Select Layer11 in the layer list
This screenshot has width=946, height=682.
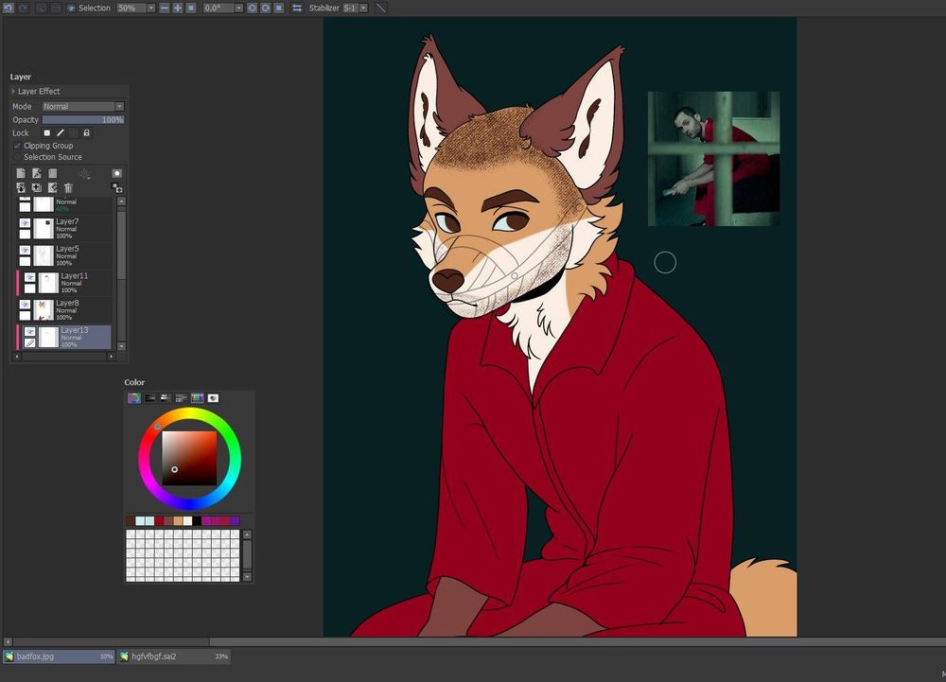pos(64,283)
